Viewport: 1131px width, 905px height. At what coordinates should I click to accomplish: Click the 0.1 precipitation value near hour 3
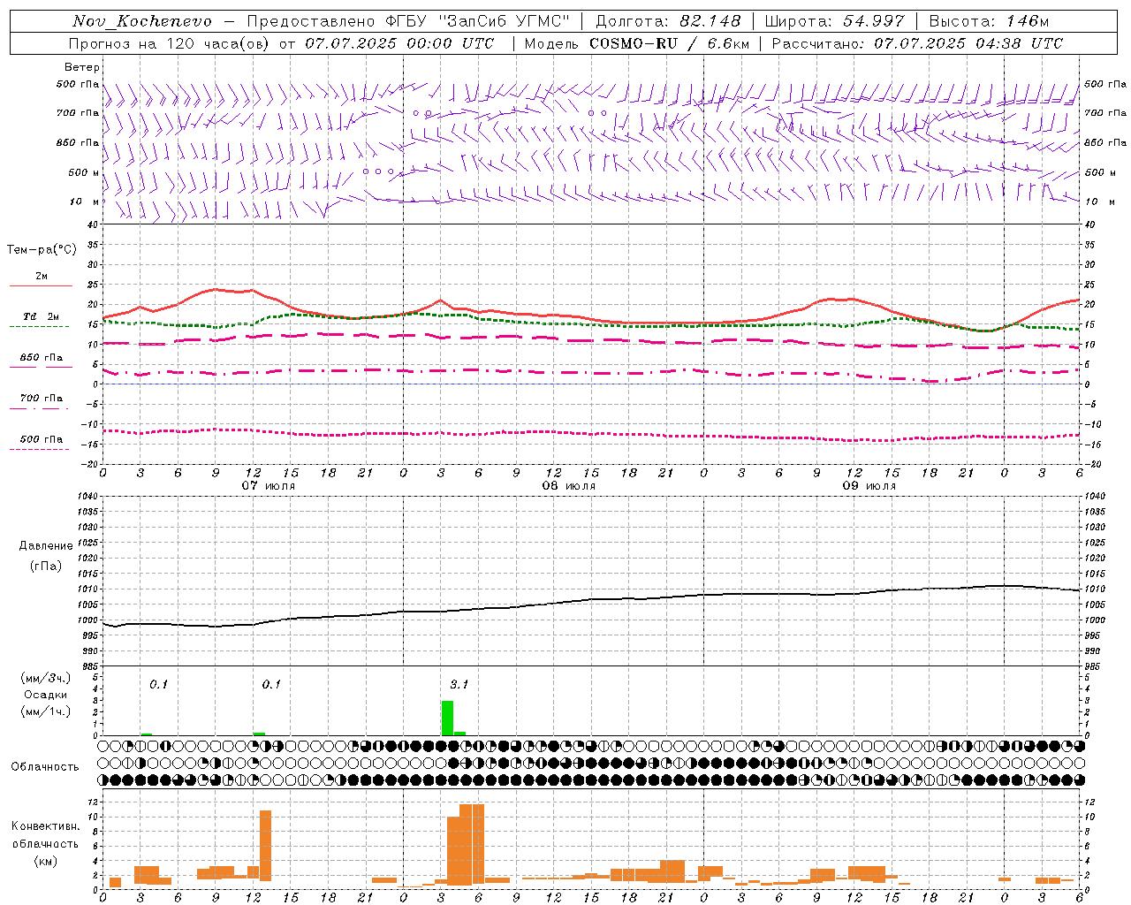[x=158, y=684]
